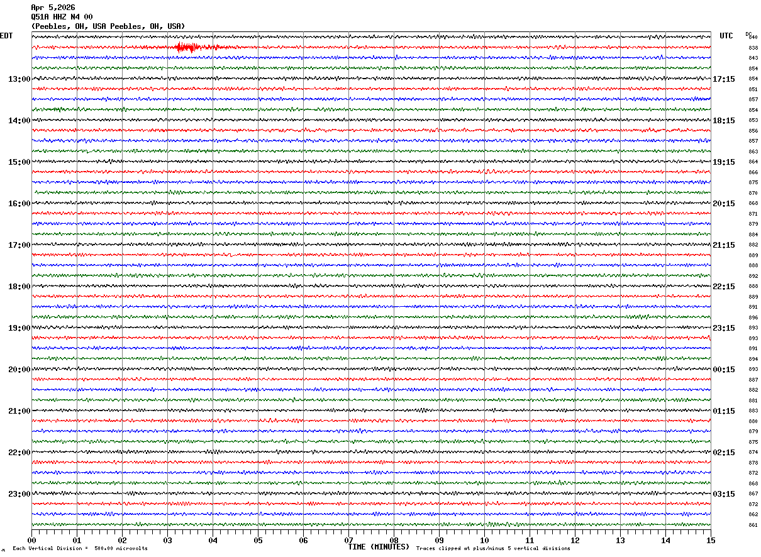Click the DC offset value 840
The image size is (761, 557).
click(753, 37)
